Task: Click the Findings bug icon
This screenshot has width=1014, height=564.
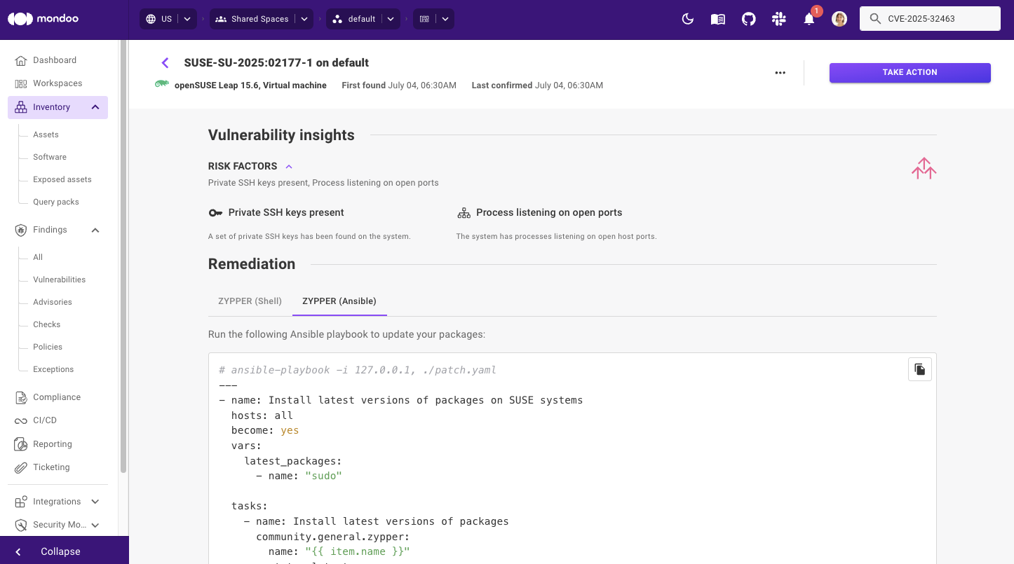Action: pyautogui.click(x=21, y=230)
